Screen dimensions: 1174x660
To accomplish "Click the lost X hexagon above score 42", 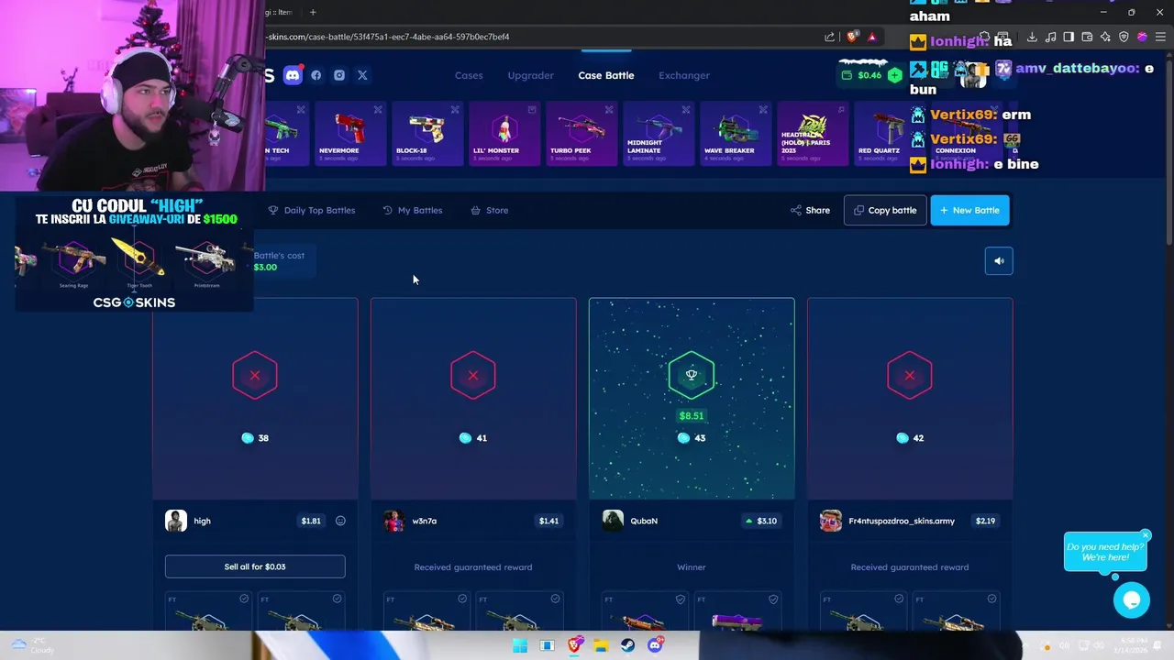I will [x=910, y=375].
